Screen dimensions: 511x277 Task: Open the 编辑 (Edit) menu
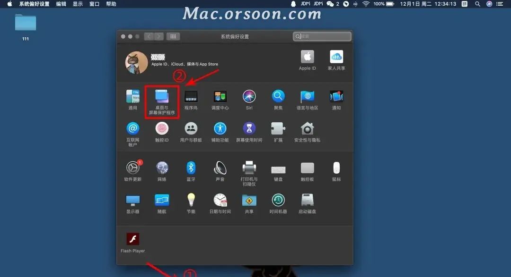(x=61, y=4)
